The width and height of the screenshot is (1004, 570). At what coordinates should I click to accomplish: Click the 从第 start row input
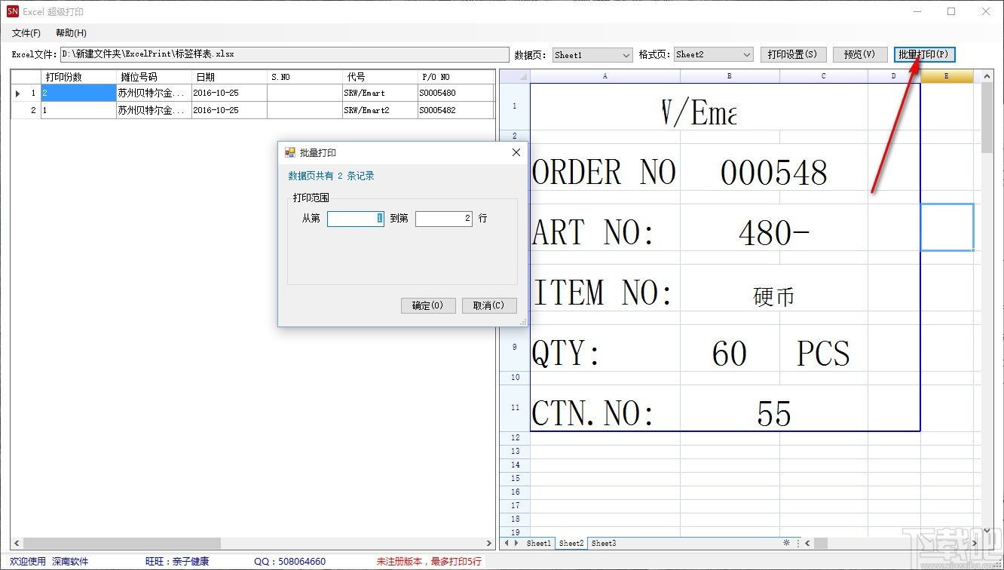pos(356,218)
